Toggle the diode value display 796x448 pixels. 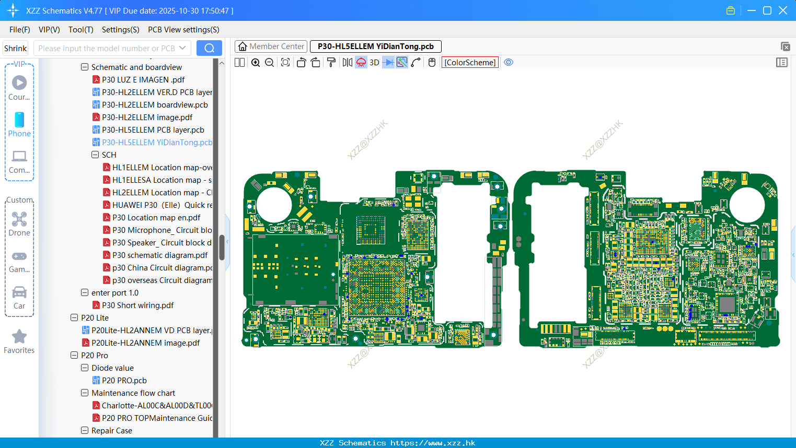click(x=388, y=63)
